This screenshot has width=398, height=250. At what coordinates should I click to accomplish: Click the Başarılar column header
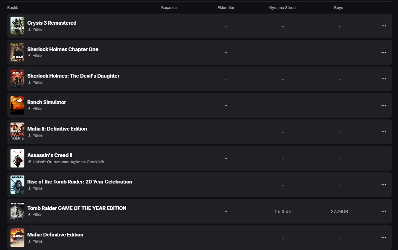[x=169, y=8]
